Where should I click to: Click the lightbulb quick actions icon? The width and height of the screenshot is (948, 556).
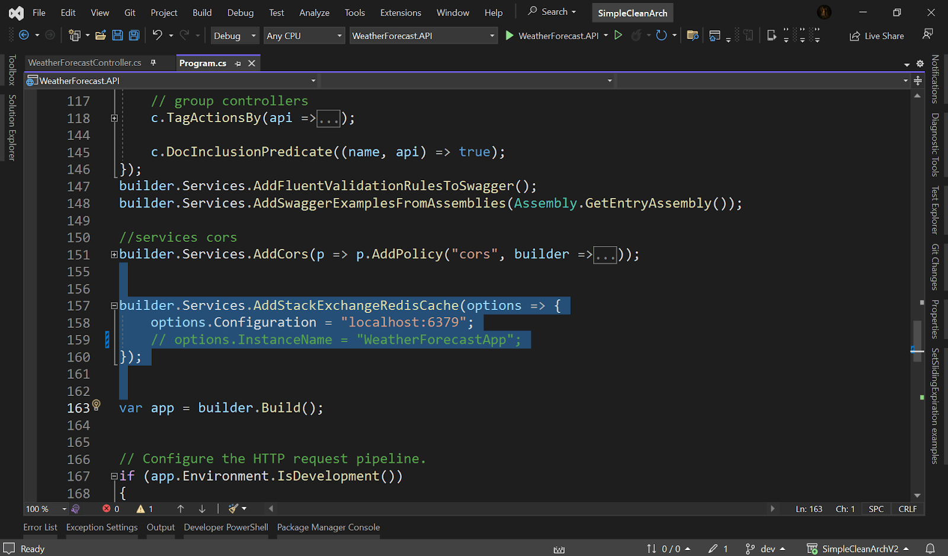[97, 405]
